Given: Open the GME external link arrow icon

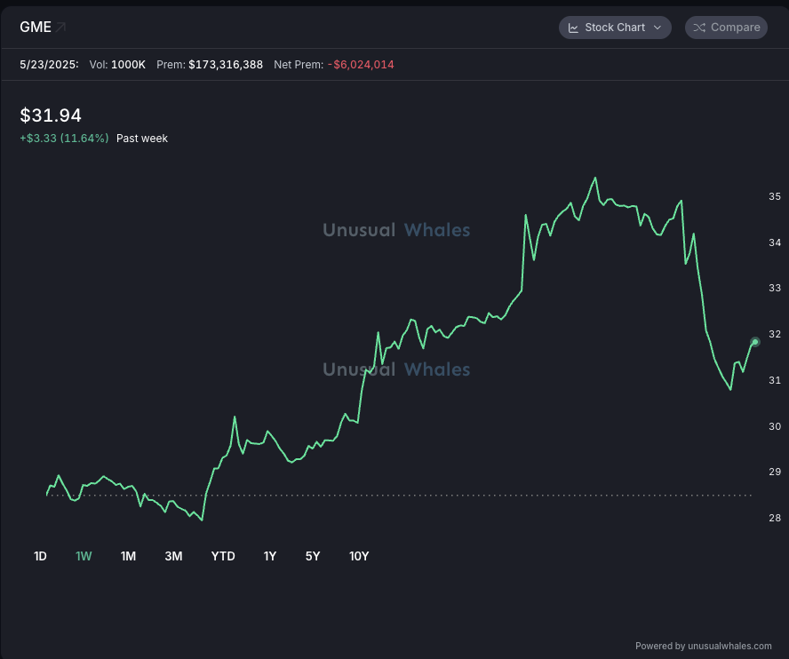Looking at the screenshot, I should tap(61, 27).
